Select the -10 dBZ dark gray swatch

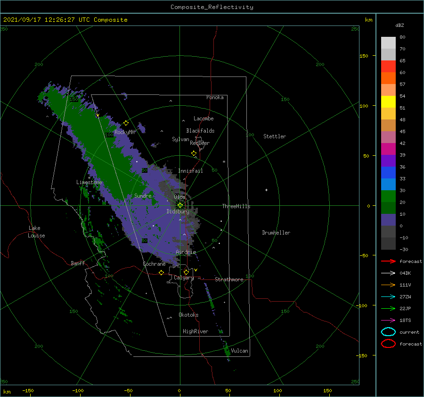388,244
